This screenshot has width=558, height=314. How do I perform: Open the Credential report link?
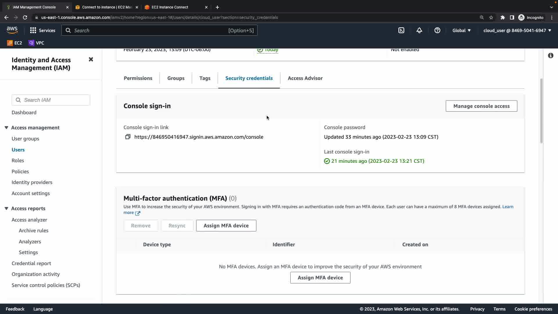point(31,263)
